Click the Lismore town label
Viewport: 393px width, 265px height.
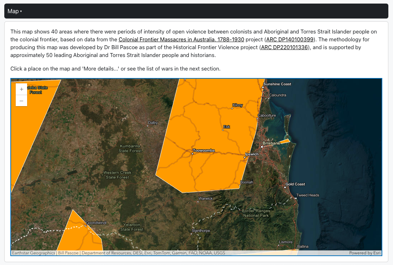pos(286,242)
